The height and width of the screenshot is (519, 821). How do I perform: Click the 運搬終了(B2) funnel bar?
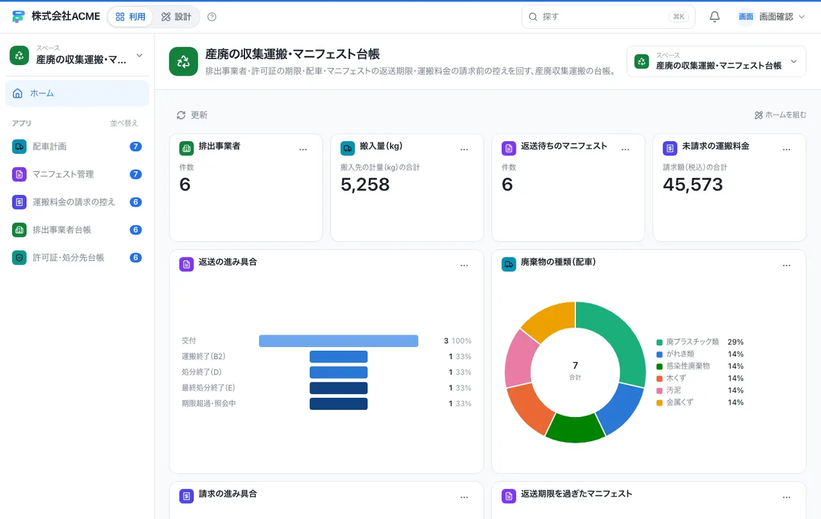[x=339, y=357]
